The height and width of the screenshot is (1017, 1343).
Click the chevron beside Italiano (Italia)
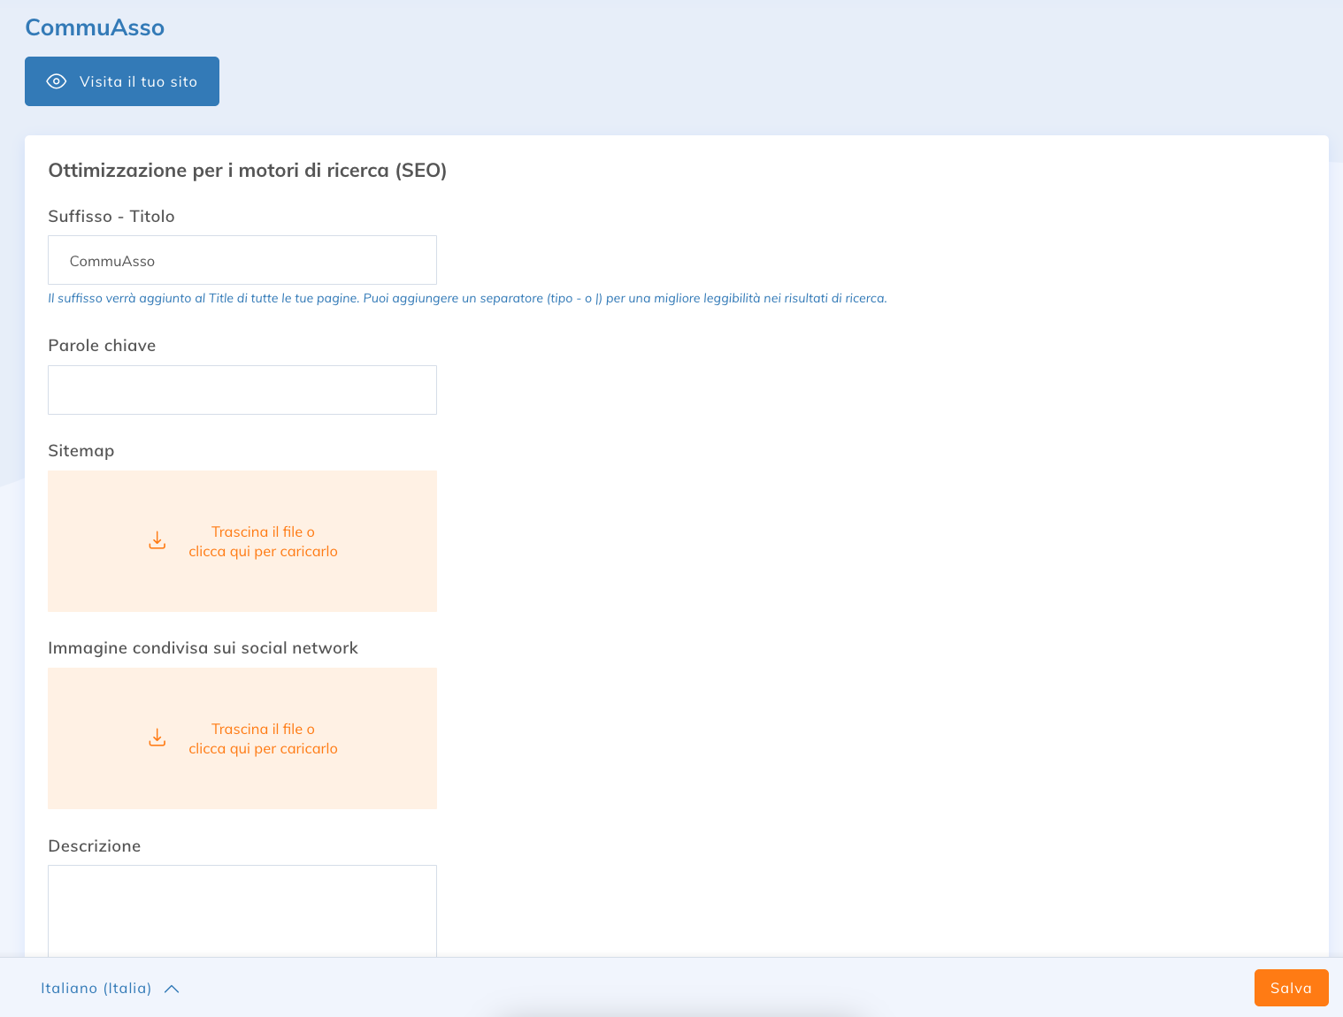172,989
